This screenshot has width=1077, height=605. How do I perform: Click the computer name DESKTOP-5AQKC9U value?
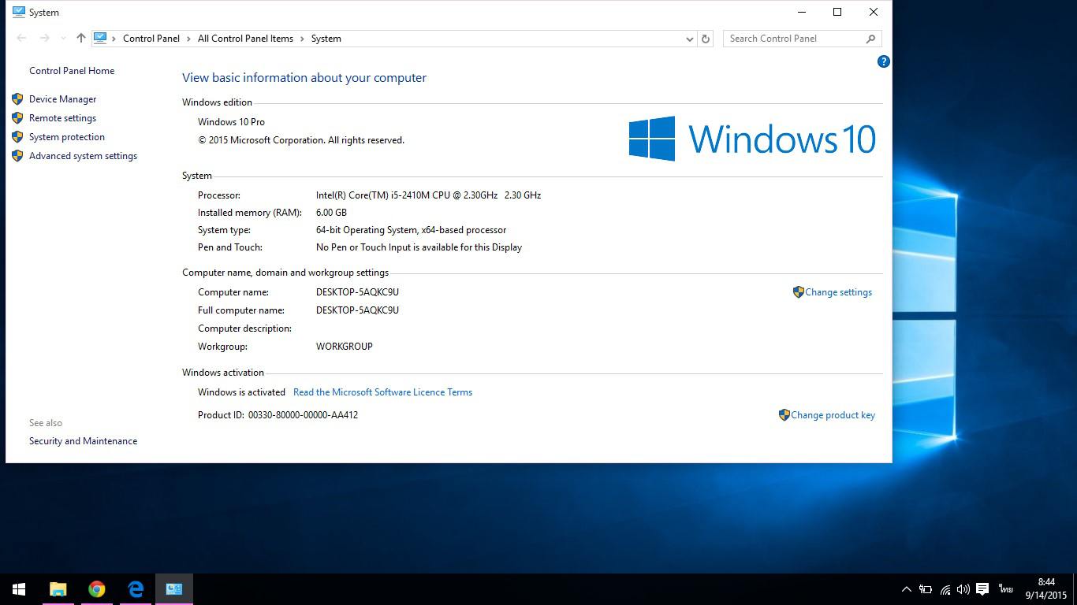click(x=357, y=292)
